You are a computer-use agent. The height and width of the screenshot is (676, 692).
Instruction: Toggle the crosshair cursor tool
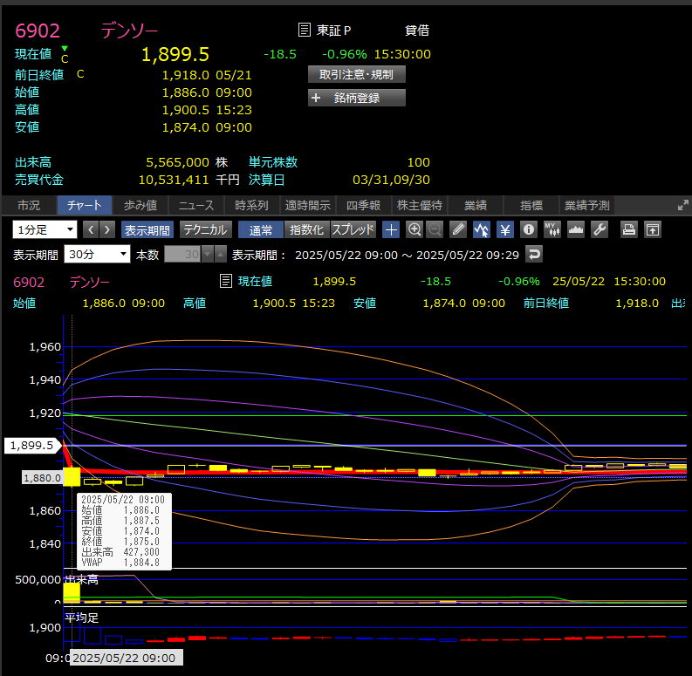[x=391, y=230]
